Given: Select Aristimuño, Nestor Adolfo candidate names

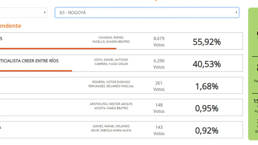Looking at the screenshot, I should click(x=111, y=106).
